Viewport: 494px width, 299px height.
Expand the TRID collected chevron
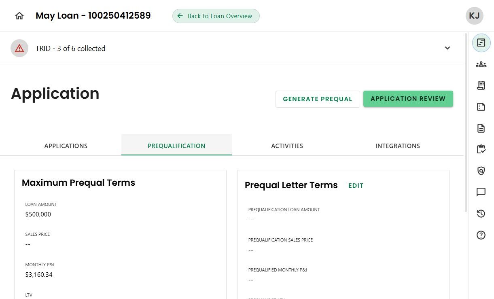click(x=447, y=48)
